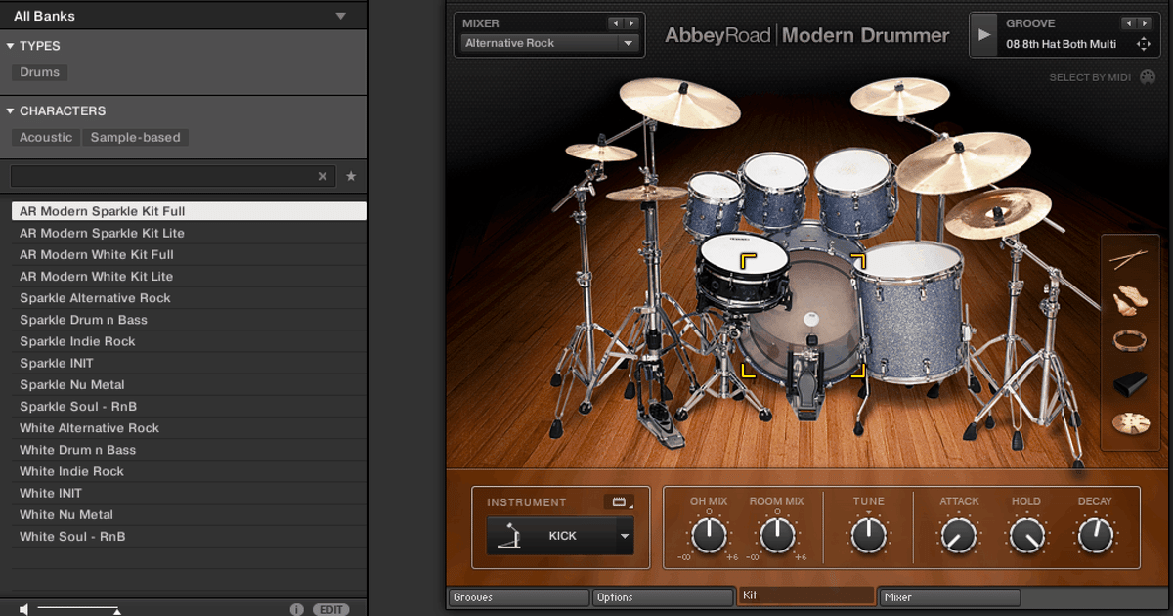1173x616 pixels.
Task: Toggle the Drums type tag
Action: [39, 72]
